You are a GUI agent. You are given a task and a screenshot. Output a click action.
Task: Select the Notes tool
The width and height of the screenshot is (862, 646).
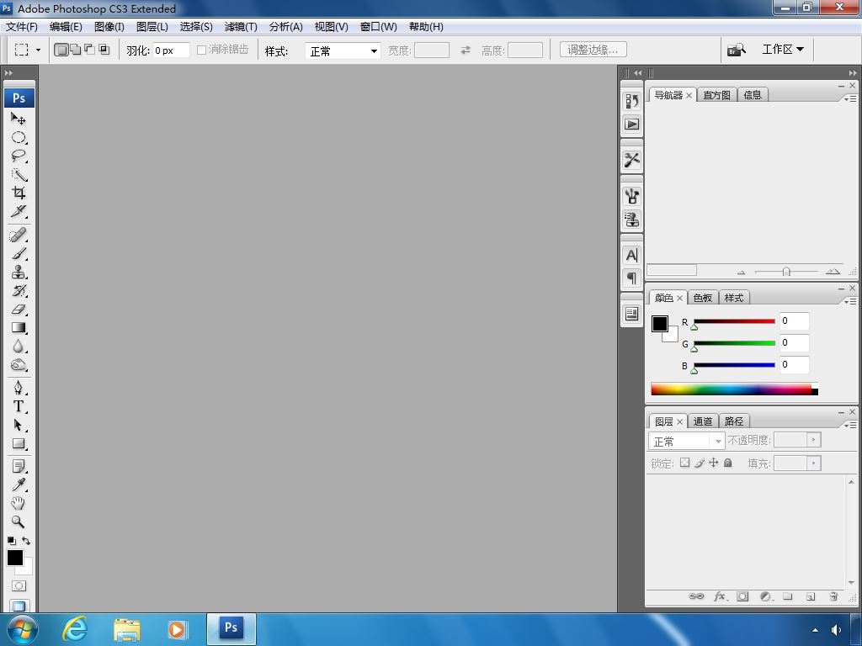(x=19, y=466)
